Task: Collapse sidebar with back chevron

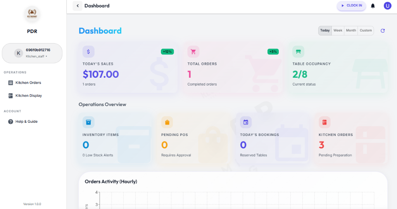Action: [x=78, y=6]
